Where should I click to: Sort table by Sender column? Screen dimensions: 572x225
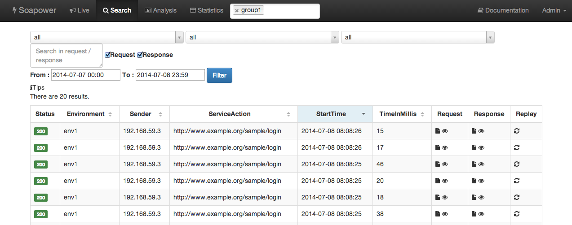tap(144, 114)
